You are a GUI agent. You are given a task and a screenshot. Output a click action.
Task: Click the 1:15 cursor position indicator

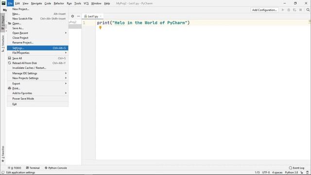(x=257, y=173)
